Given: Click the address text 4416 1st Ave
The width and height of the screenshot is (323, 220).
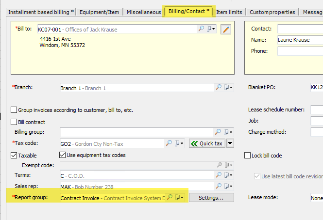Looking at the screenshot, I should point(55,39).
